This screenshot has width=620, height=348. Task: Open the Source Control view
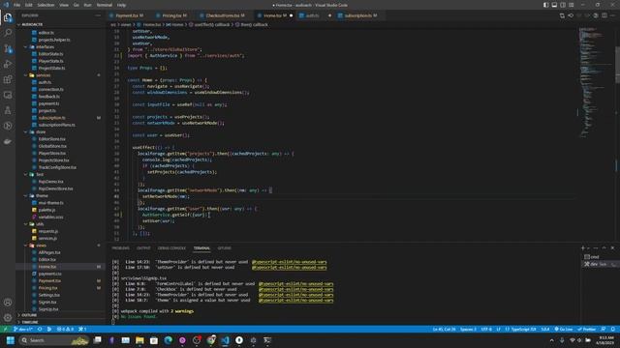click(x=8, y=48)
